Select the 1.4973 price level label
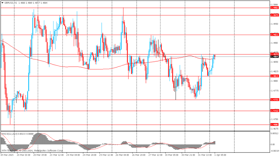This screenshot has height=157, width=280. pos(274,15)
